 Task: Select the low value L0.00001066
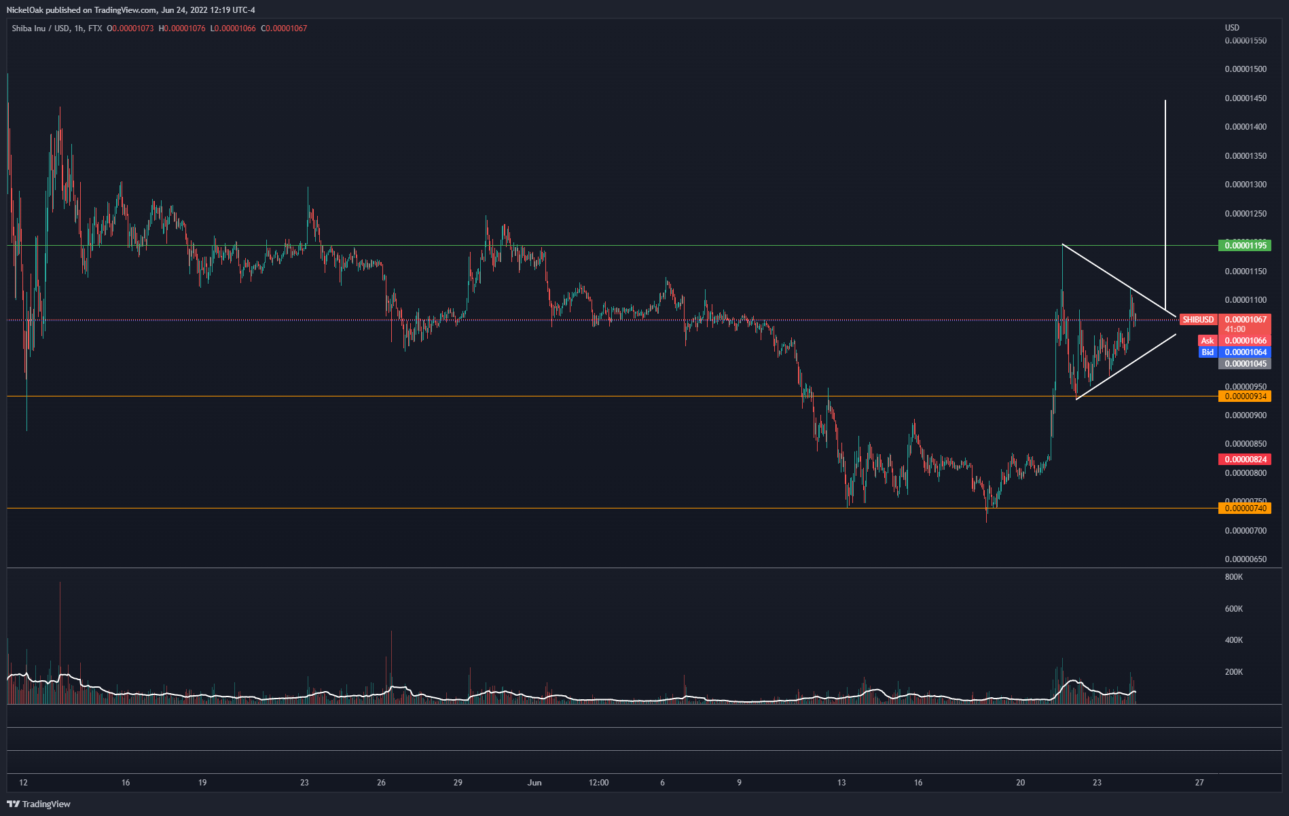click(233, 29)
